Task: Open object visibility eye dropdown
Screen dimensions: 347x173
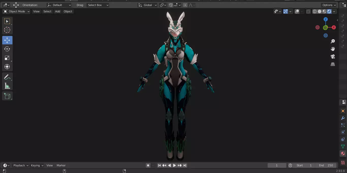Action: (x=277, y=11)
